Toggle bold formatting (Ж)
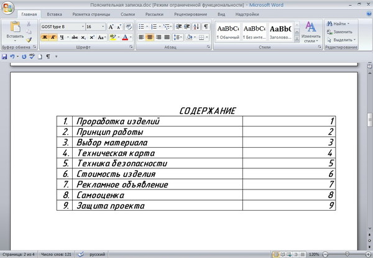The image size is (373, 258). click(x=44, y=37)
